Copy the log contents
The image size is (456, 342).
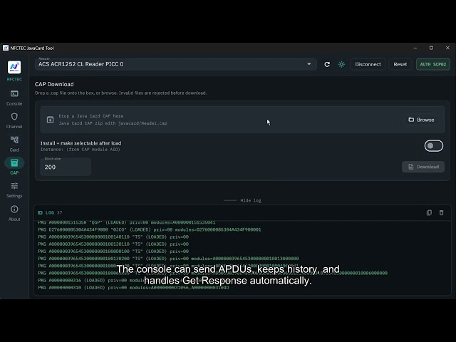click(429, 212)
